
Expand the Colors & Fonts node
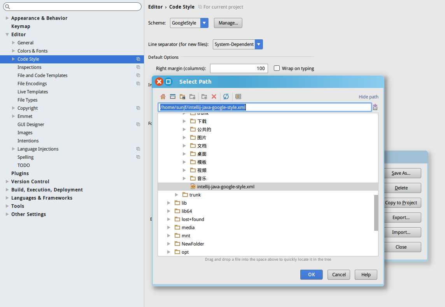point(13,51)
